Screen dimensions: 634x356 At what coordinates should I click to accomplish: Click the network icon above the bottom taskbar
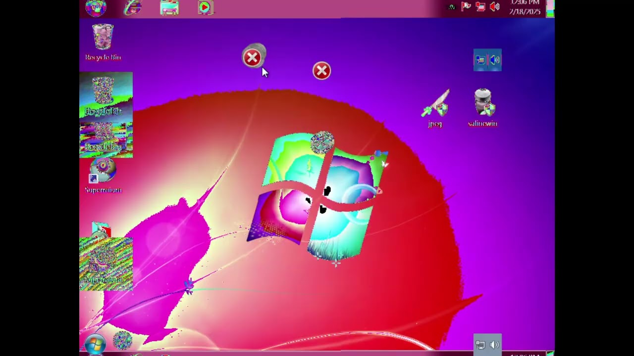pos(480,345)
